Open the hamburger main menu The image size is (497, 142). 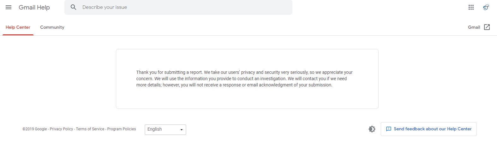(9, 7)
